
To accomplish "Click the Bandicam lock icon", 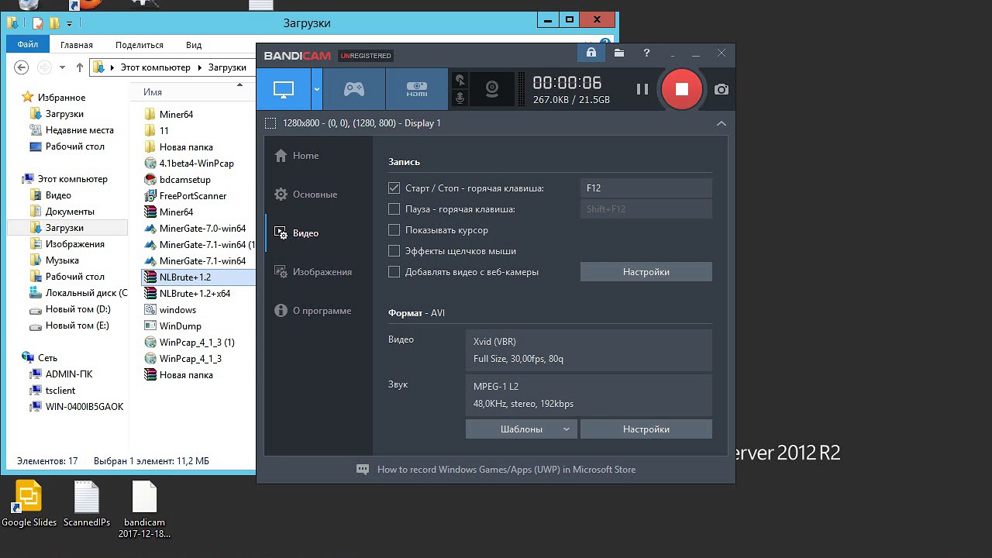I will 591,53.
